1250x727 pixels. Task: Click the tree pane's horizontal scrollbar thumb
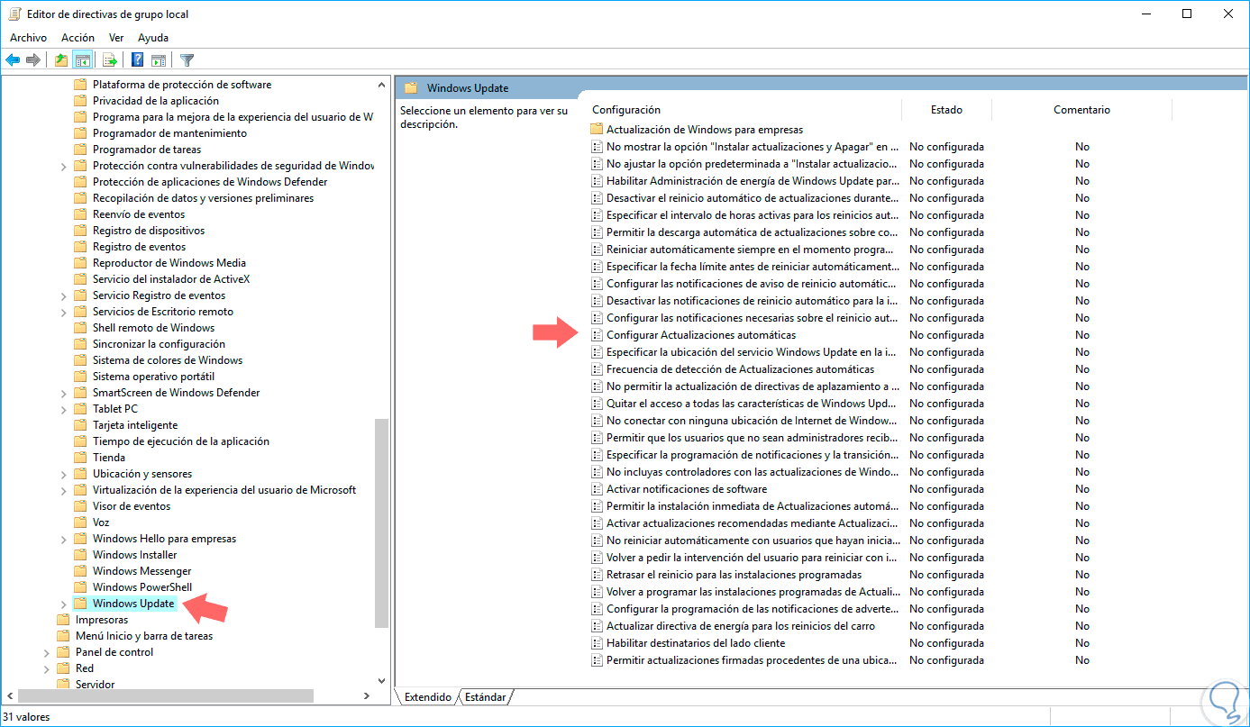click(166, 696)
